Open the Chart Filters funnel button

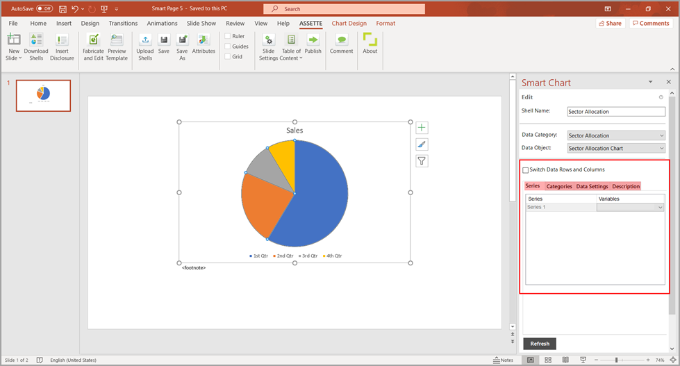[x=422, y=161]
